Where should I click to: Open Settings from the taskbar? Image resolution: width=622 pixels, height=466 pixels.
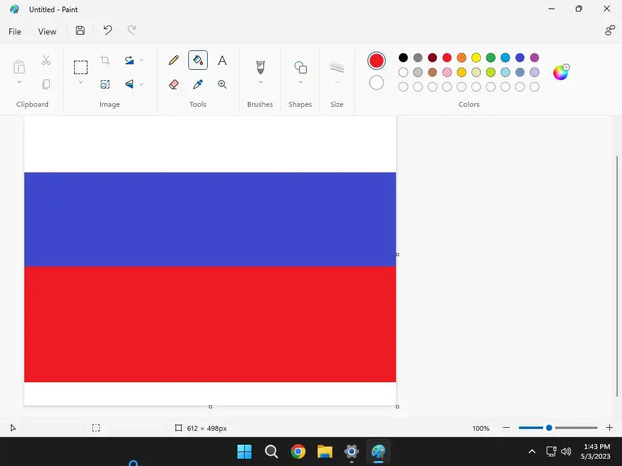click(x=352, y=451)
